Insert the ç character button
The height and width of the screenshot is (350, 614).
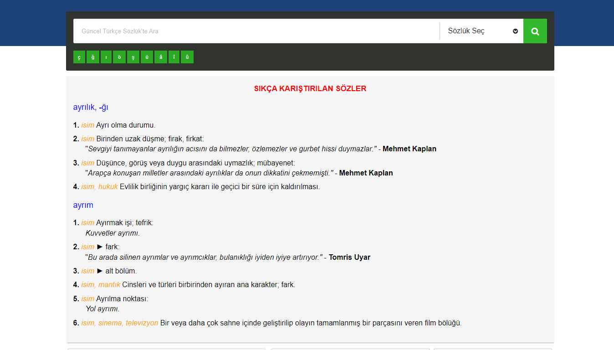[x=79, y=57]
